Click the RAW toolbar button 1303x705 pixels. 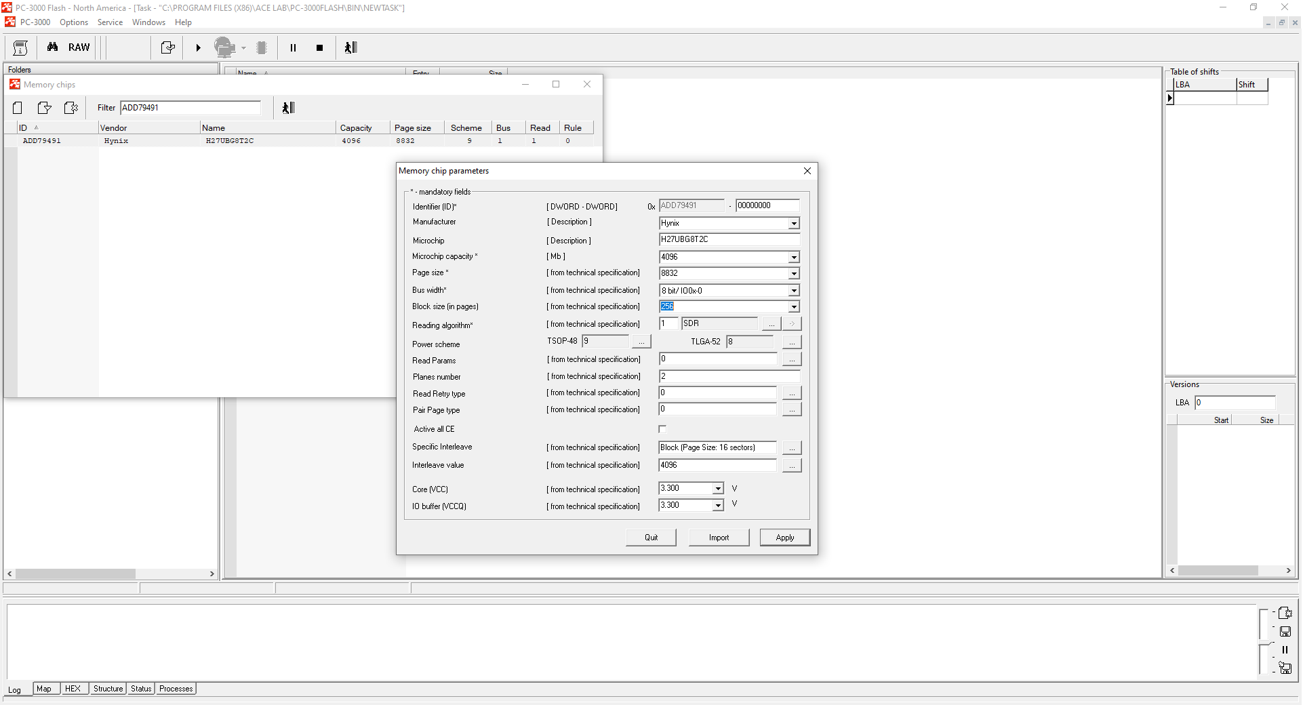coord(79,47)
